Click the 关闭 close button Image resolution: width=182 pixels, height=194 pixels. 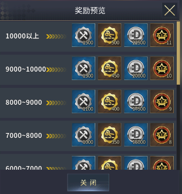click(x=88, y=183)
